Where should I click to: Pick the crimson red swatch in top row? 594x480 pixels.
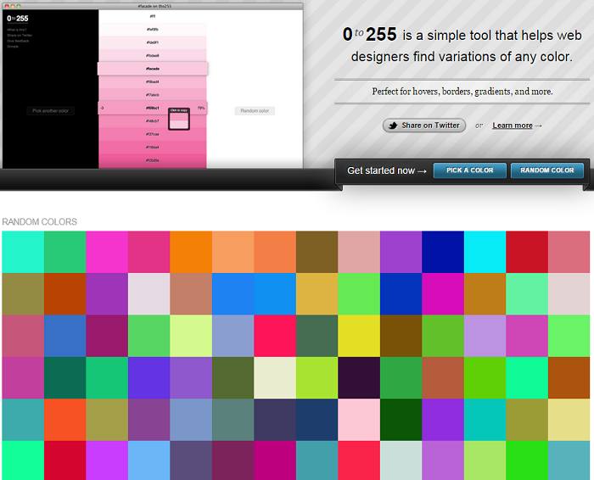(526, 251)
